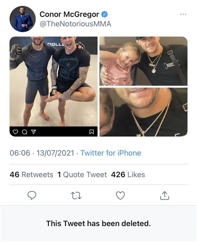This screenshot has height=242, width=197.
Task: Open the bottom-right cropped necklace photo
Action: pyautogui.click(x=143, y=112)
